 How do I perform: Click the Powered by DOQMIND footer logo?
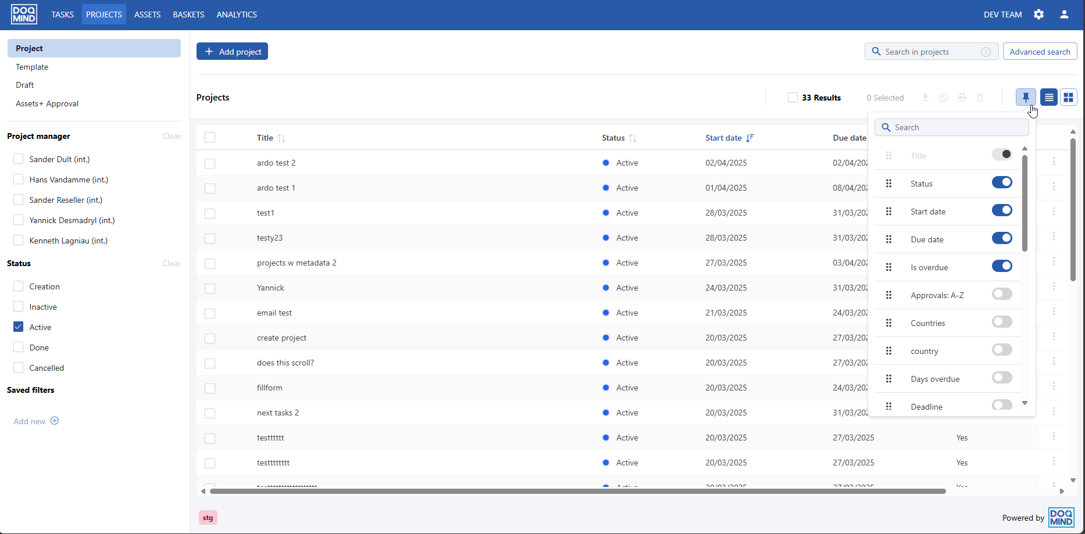pos(1061,517)
